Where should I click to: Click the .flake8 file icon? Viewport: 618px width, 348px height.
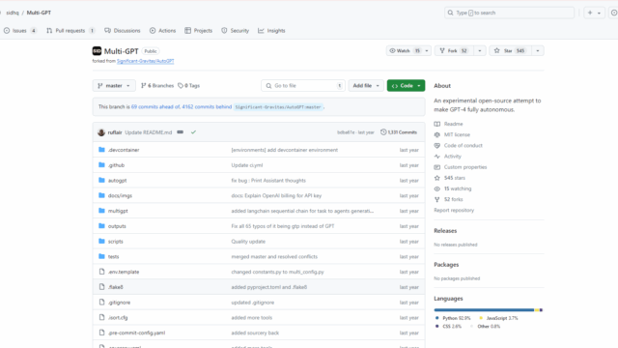pyautogui.click(x=101, y=287)
